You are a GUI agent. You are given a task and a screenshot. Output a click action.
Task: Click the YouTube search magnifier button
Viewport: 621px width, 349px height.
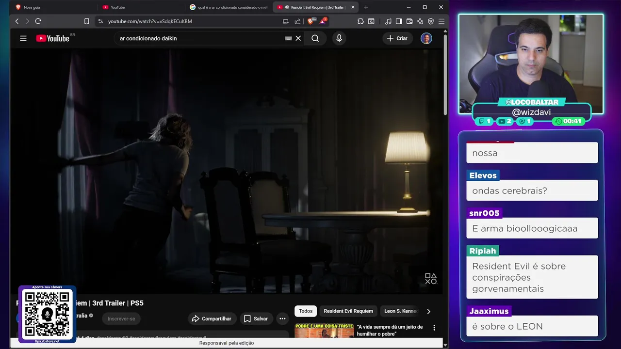[315, 38]
